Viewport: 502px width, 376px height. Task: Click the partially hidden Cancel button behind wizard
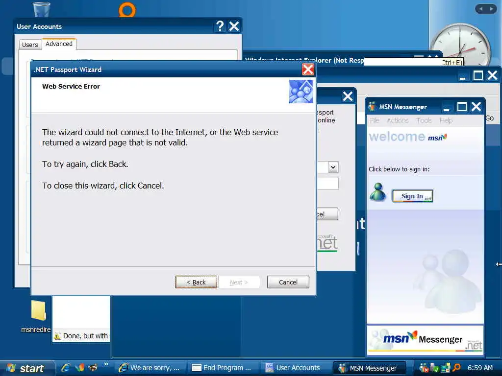(327, 214)
